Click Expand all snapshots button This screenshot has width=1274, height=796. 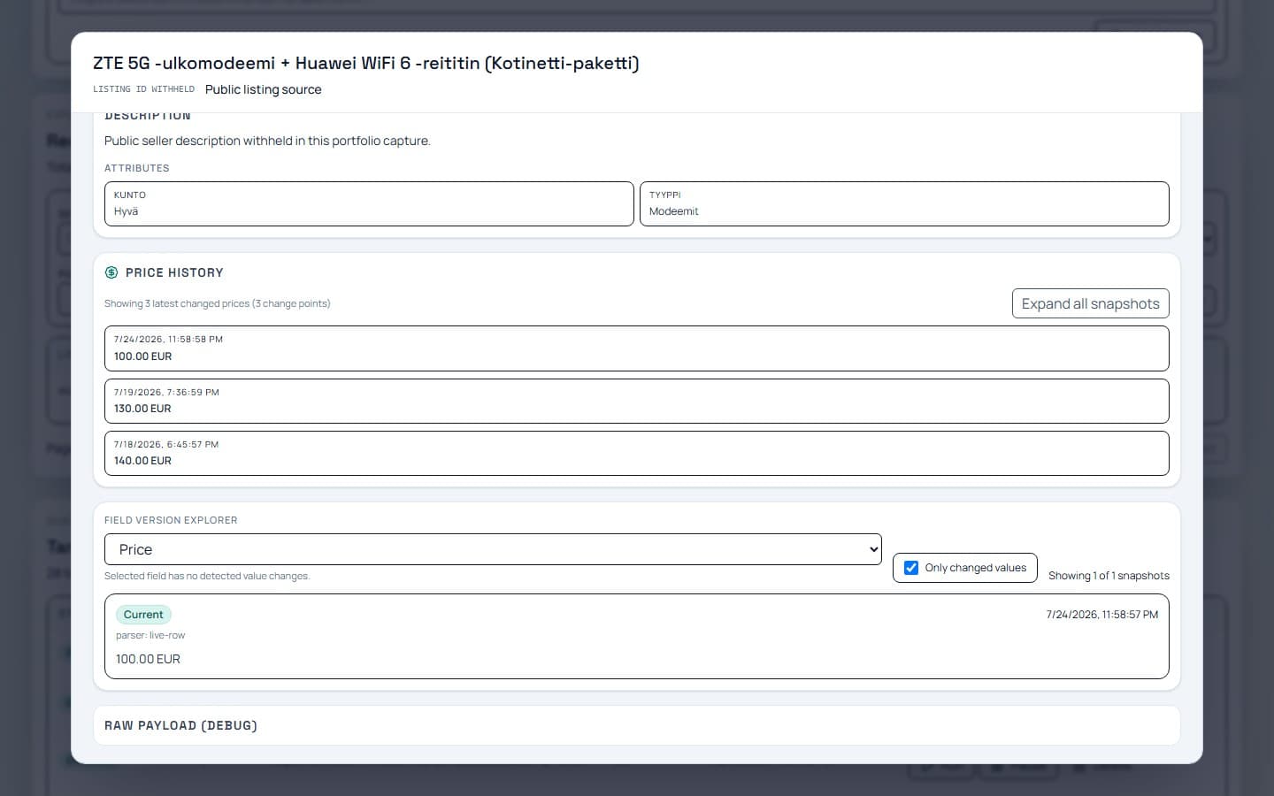[1090, 303]
